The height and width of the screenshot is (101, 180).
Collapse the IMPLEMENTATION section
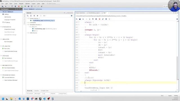pos(1,65)
